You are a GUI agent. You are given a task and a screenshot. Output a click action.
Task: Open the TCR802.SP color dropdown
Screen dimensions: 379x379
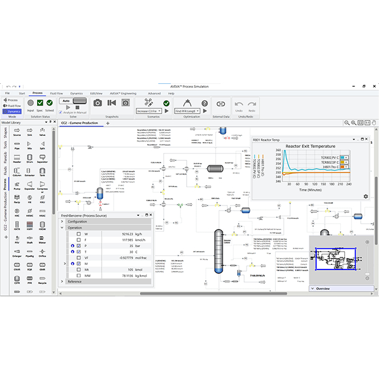point(346,162)
